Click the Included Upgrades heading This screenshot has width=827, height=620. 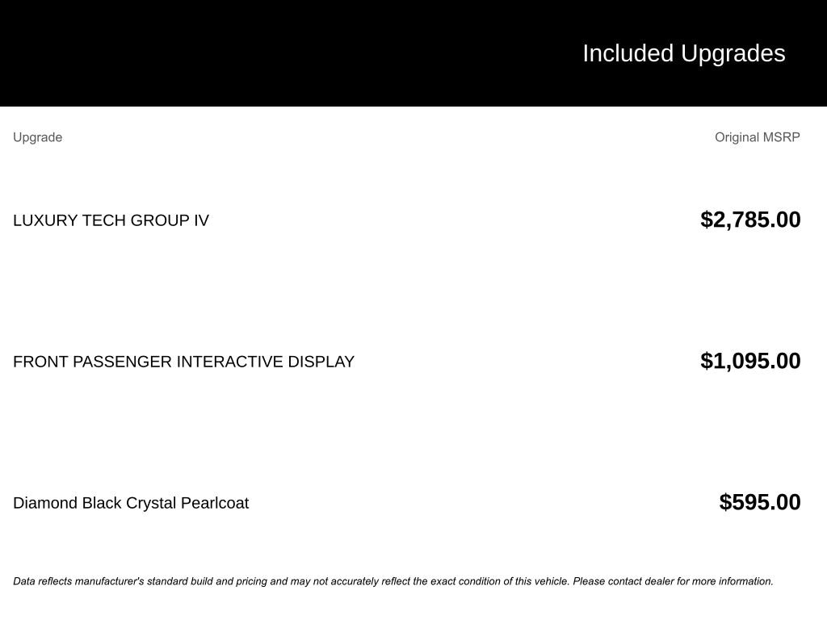click(x=683, y=53)
